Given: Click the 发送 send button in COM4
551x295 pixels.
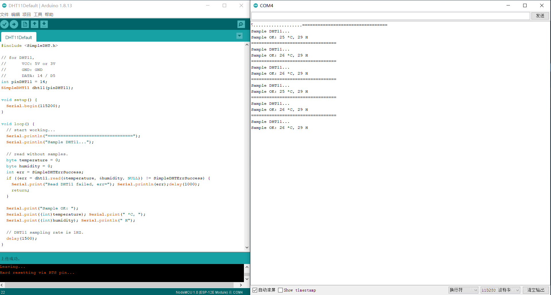Looking at the screenshot, I should point(540,16).
